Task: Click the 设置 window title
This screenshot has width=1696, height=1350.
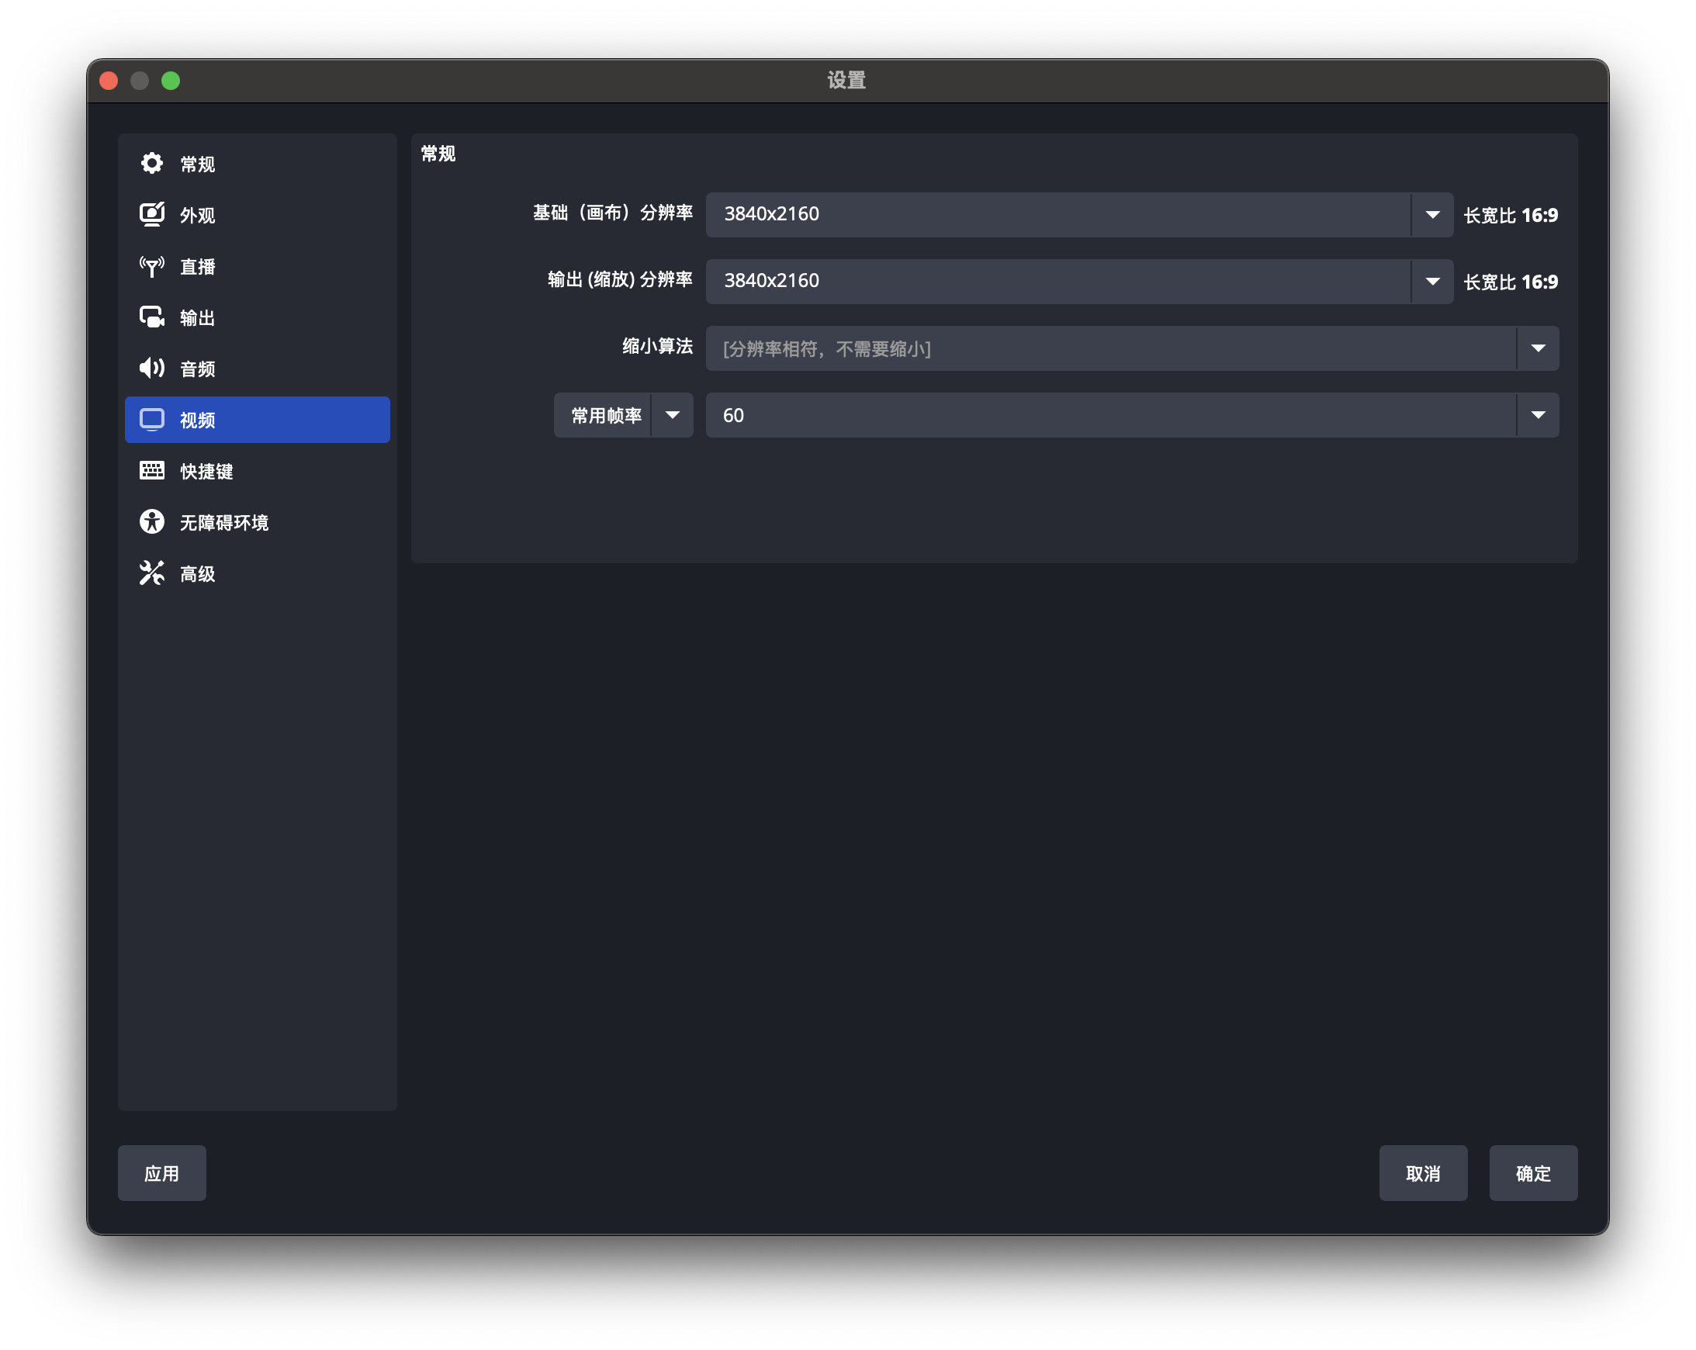Action: [846, 80]
